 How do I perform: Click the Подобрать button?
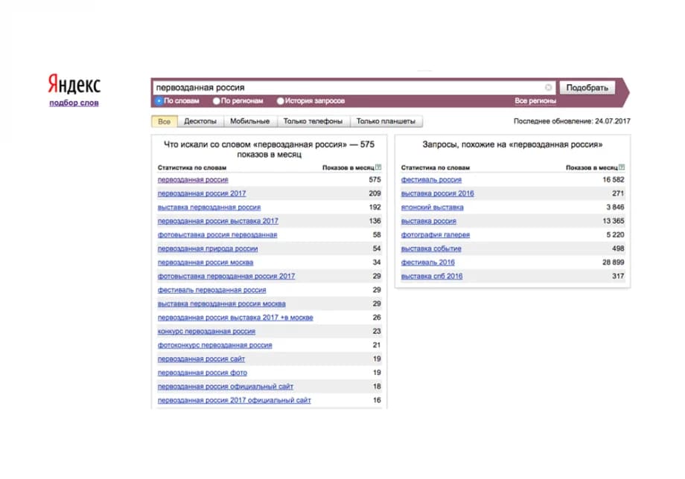[587, 88]
